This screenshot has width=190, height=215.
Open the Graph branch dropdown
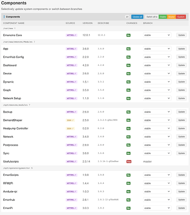pos(157,90)
